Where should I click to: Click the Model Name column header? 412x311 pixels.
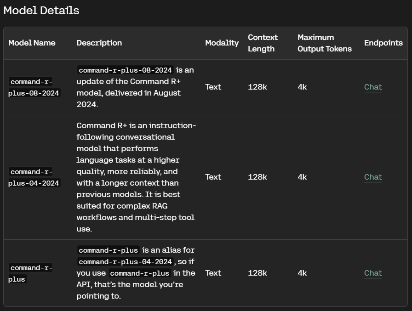(x=32, y=43)
